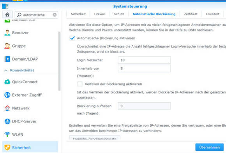Collapse the Konnektivität section
The height and width of the screenshot is (153, 226).
tap(6, 70)
